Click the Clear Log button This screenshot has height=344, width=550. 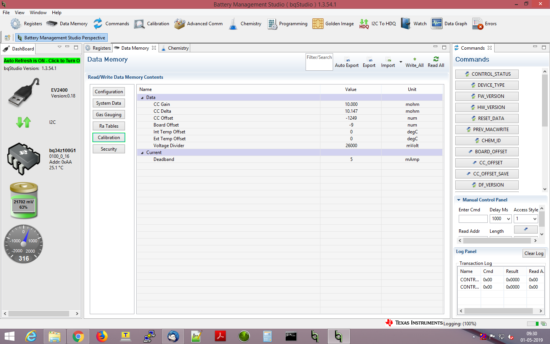point(534,253)
